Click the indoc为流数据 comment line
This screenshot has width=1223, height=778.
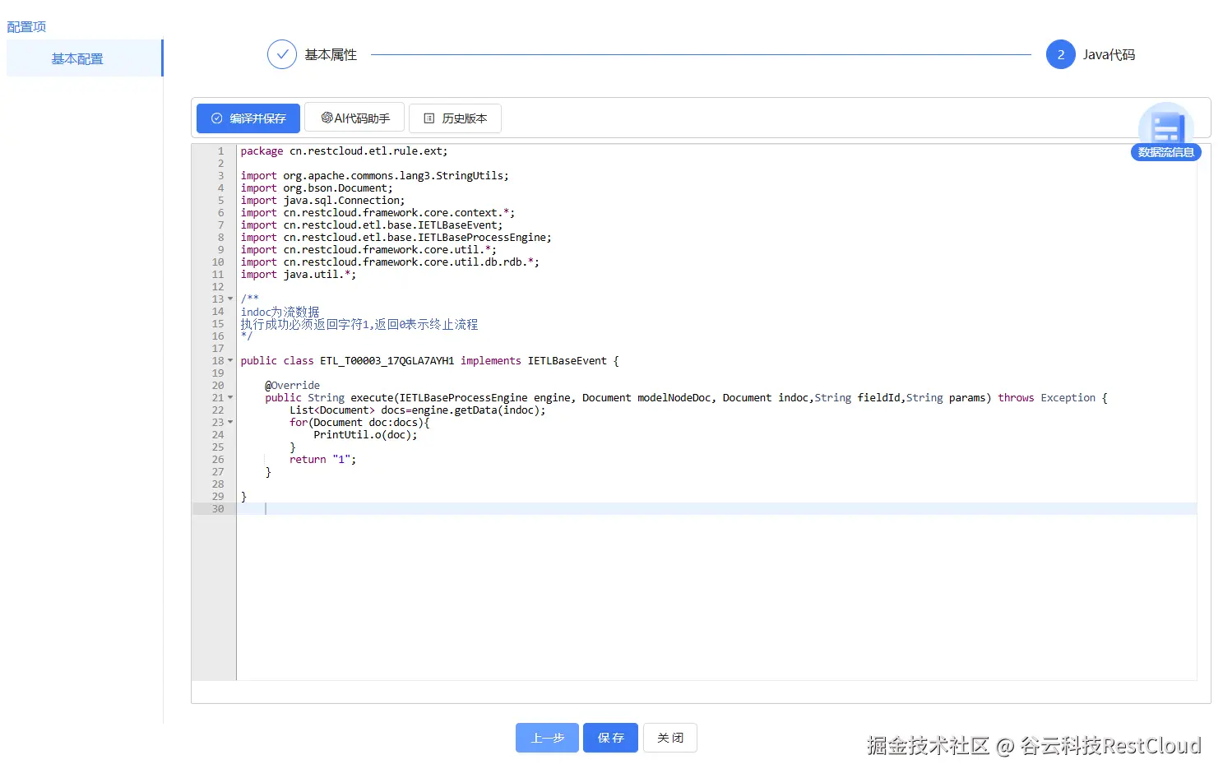[x=280, y=312]
